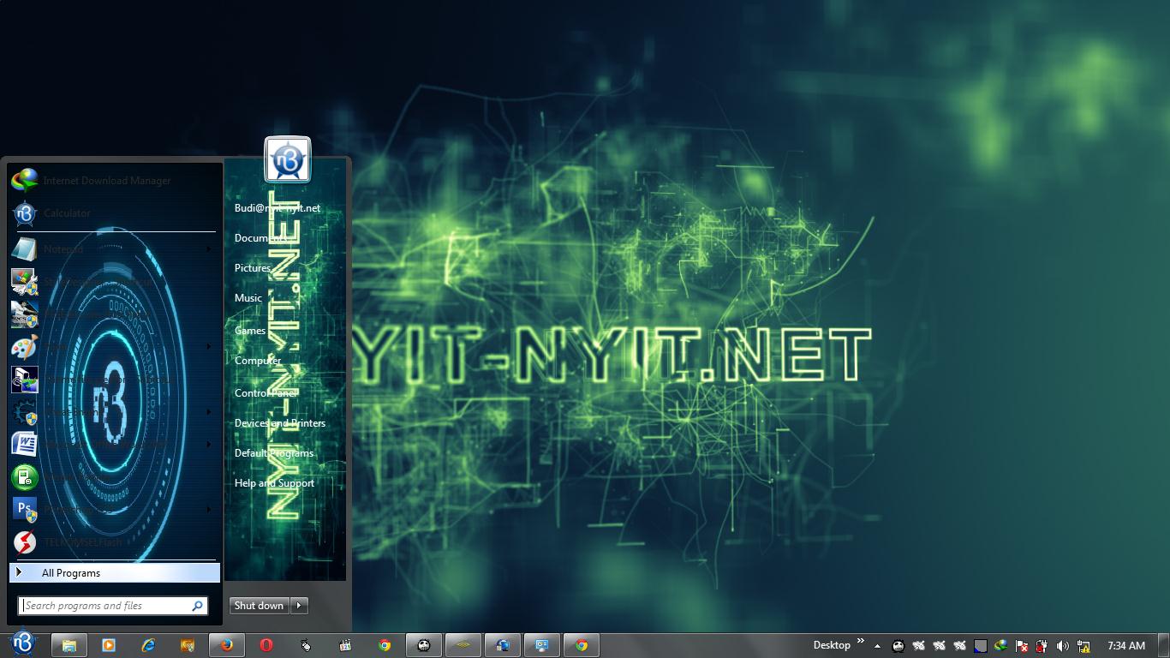The image size is (1170, 658).
Task: Switch to the display settings taskbar button
Action: [542, 645]
